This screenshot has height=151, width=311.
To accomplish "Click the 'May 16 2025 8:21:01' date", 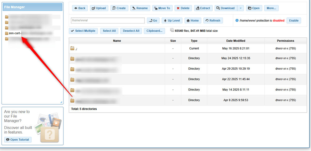I will coord(236,48).
